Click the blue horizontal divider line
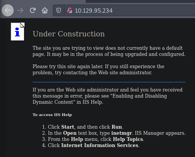The image size is (195, 157). pos(109,82)
